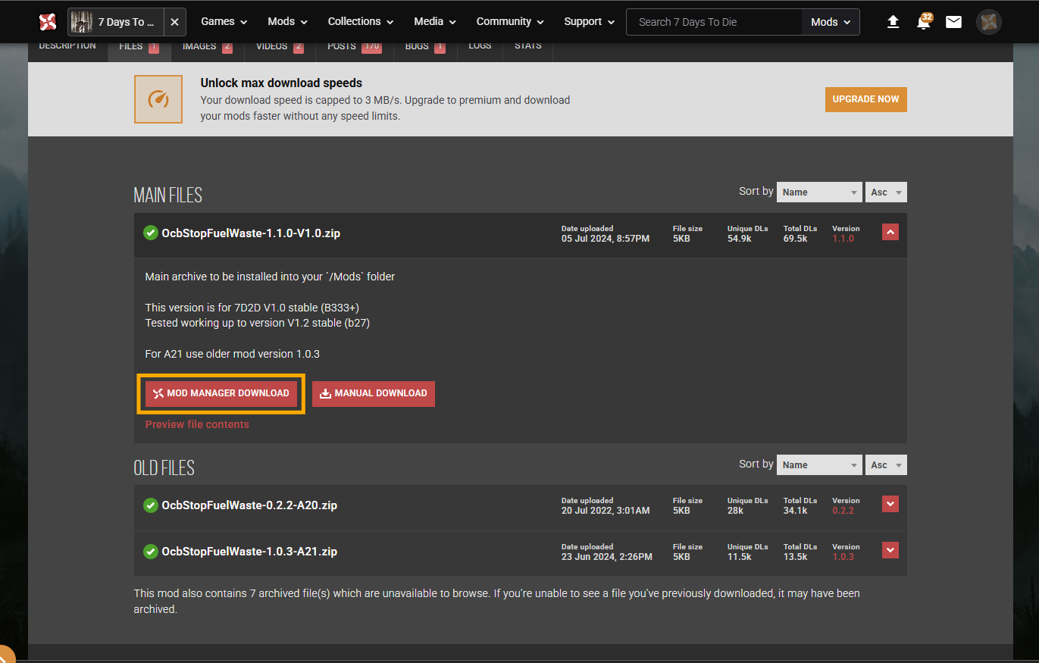Click the file name OcbStopFuelWaste-0.2.2-A20.zip
Image resolution: width=1039 pixels, height=663 pixels.
pyautogui.click(x=249, y=505)
